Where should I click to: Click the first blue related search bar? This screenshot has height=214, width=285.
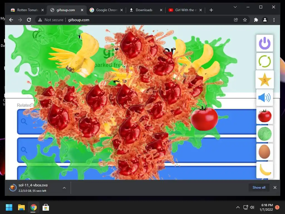coord(142,122)
